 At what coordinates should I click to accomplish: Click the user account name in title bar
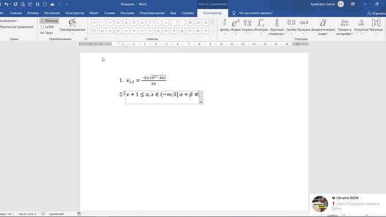pos(323,4)
